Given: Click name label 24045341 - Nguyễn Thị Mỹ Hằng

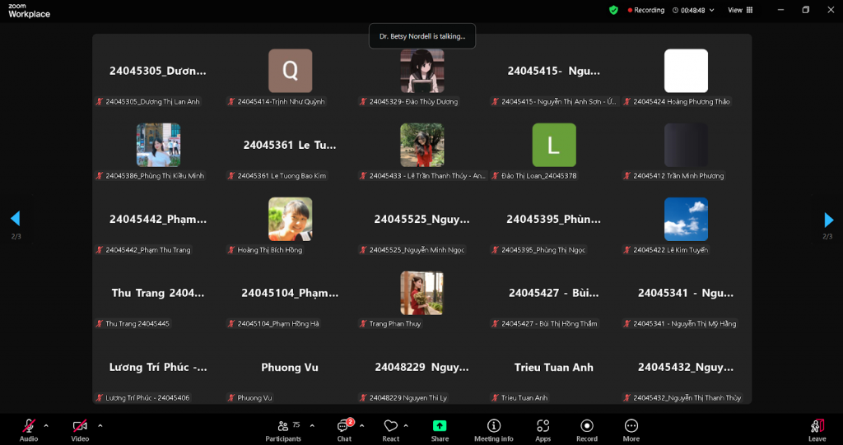Looking at the screenshot, I should pos(685,323).
